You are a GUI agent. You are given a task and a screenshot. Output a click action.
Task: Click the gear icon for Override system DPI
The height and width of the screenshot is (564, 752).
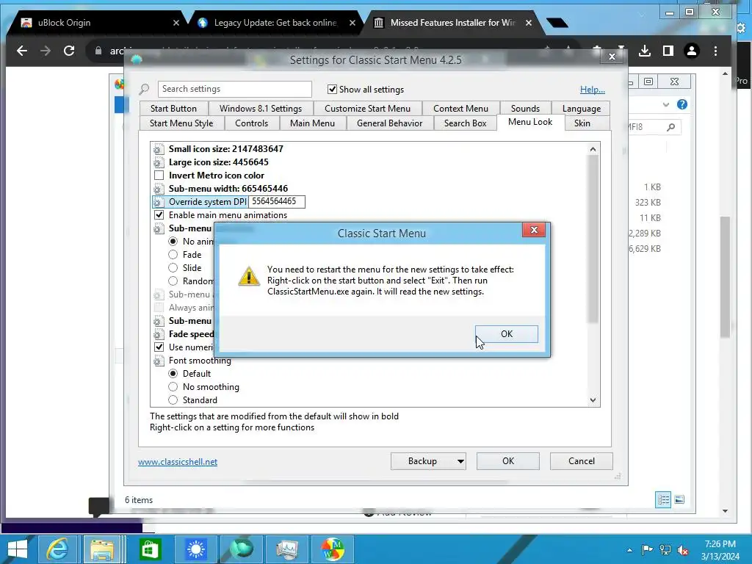[x=159, y=202]
